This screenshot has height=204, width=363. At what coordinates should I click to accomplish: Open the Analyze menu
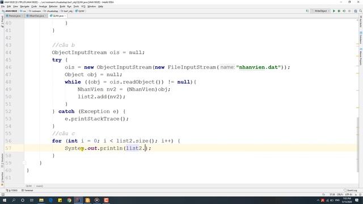pyautogui.click(x=43, y=6)
